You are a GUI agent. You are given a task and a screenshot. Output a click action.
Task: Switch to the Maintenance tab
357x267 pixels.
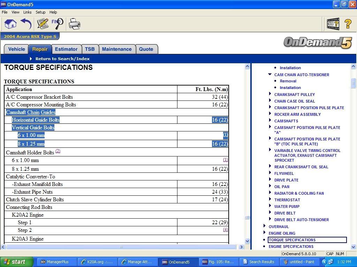pyautogui.click(x=116, y=49)
